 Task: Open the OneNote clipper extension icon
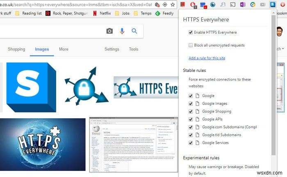(243, 5)
